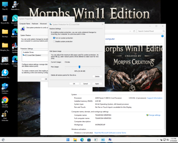Image resolution: width=178 pixels, height=143 pixels.
Task: Click the Morphs Creations logo image
Action: pos(133,68)
